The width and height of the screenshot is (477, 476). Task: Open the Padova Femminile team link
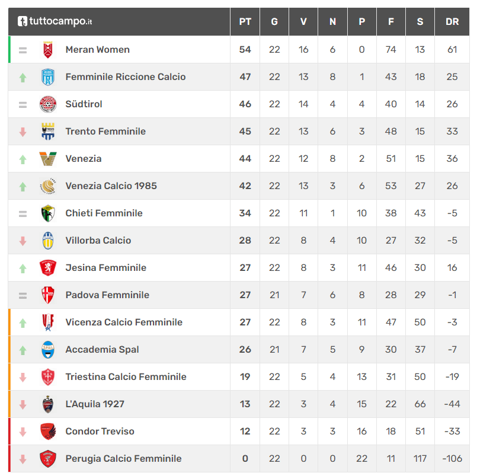click(107, 295)
